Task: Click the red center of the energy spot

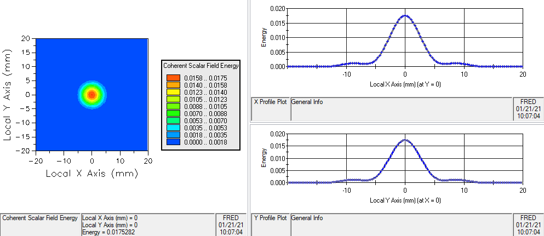Action: click(x=91, y=95)
